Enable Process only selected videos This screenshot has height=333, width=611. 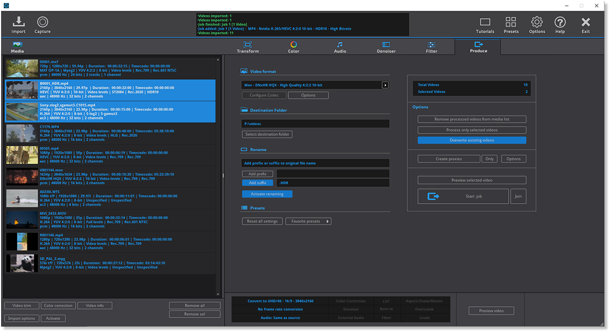(x=472, y=130)
